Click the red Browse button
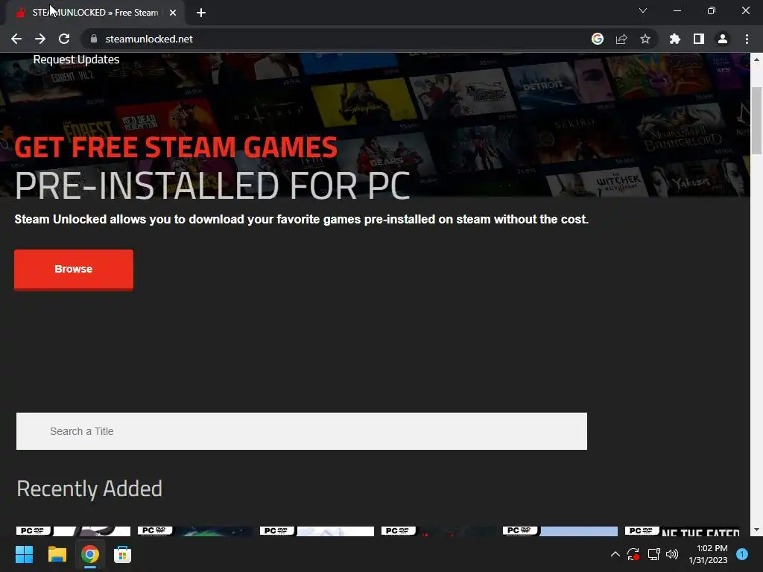The image size is (763, 572). (74, 270)
